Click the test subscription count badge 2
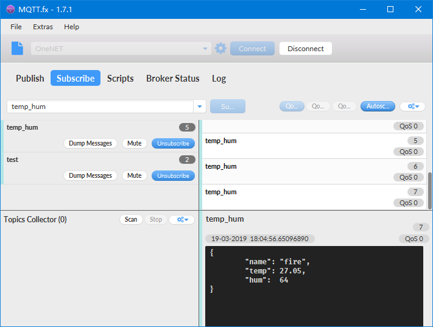Viewport: 433px width, 327px height. tap(187, 160)
